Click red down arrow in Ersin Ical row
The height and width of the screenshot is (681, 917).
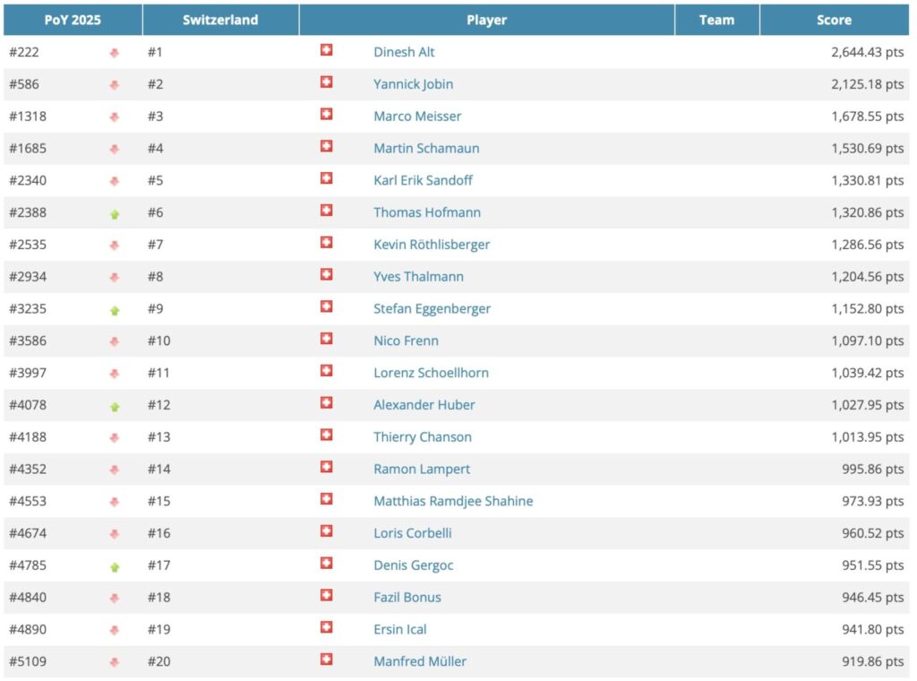[x=114, y=631]
